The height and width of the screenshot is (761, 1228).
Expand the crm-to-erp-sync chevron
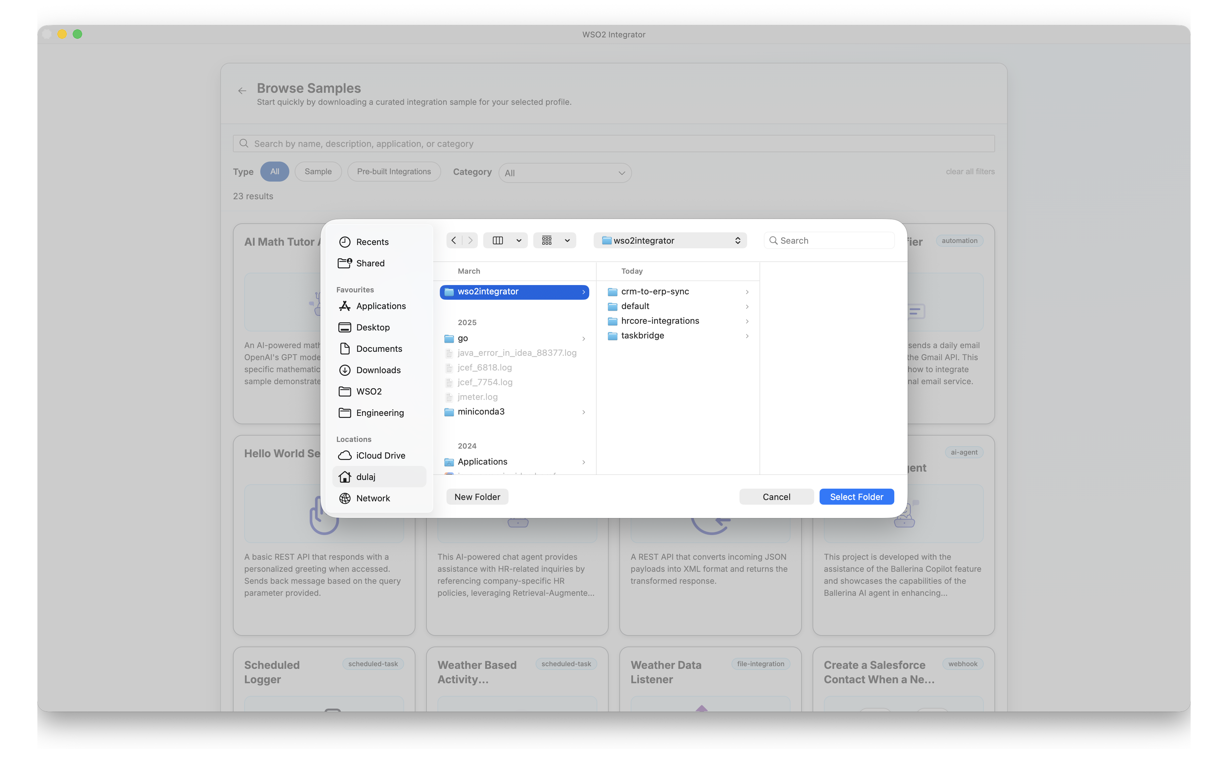tap(747, 292)
